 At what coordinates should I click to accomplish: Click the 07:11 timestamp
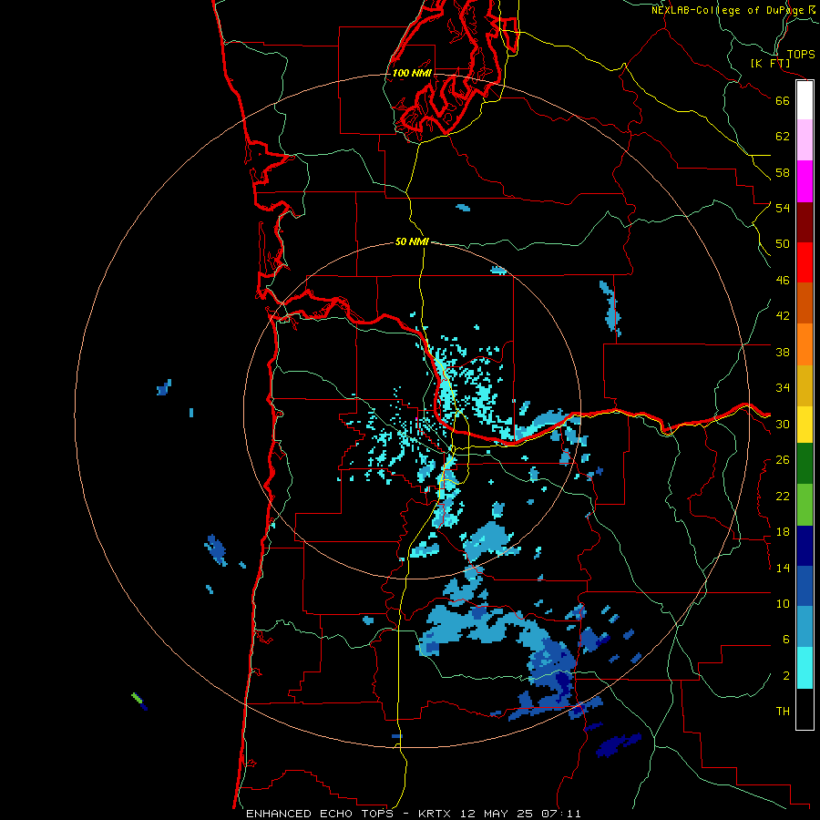561,814
